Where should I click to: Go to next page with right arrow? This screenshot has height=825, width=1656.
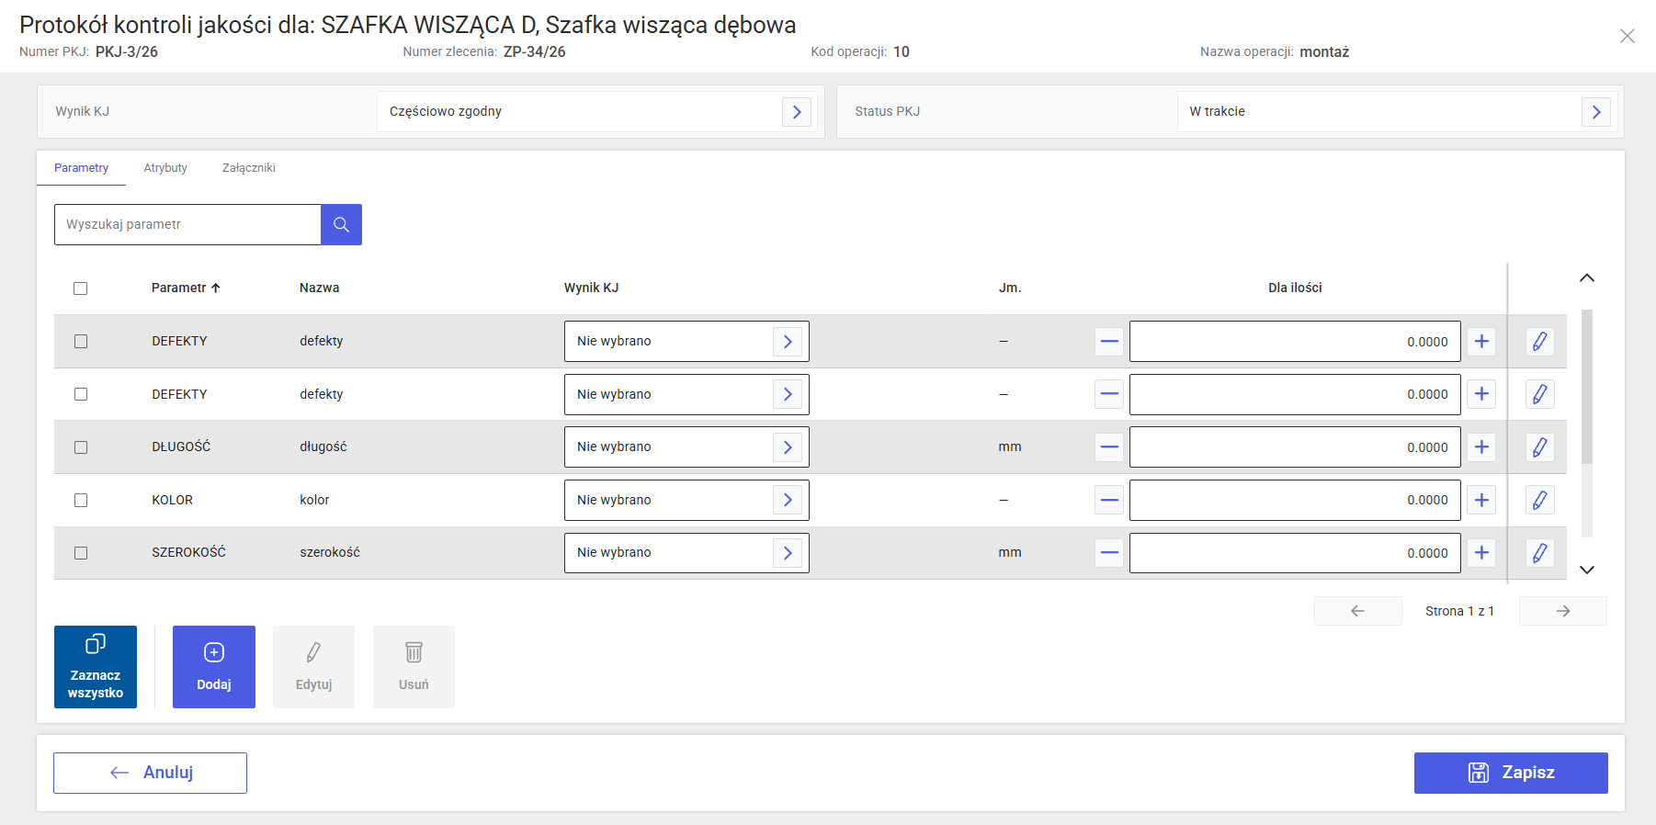click(1563, 611)
